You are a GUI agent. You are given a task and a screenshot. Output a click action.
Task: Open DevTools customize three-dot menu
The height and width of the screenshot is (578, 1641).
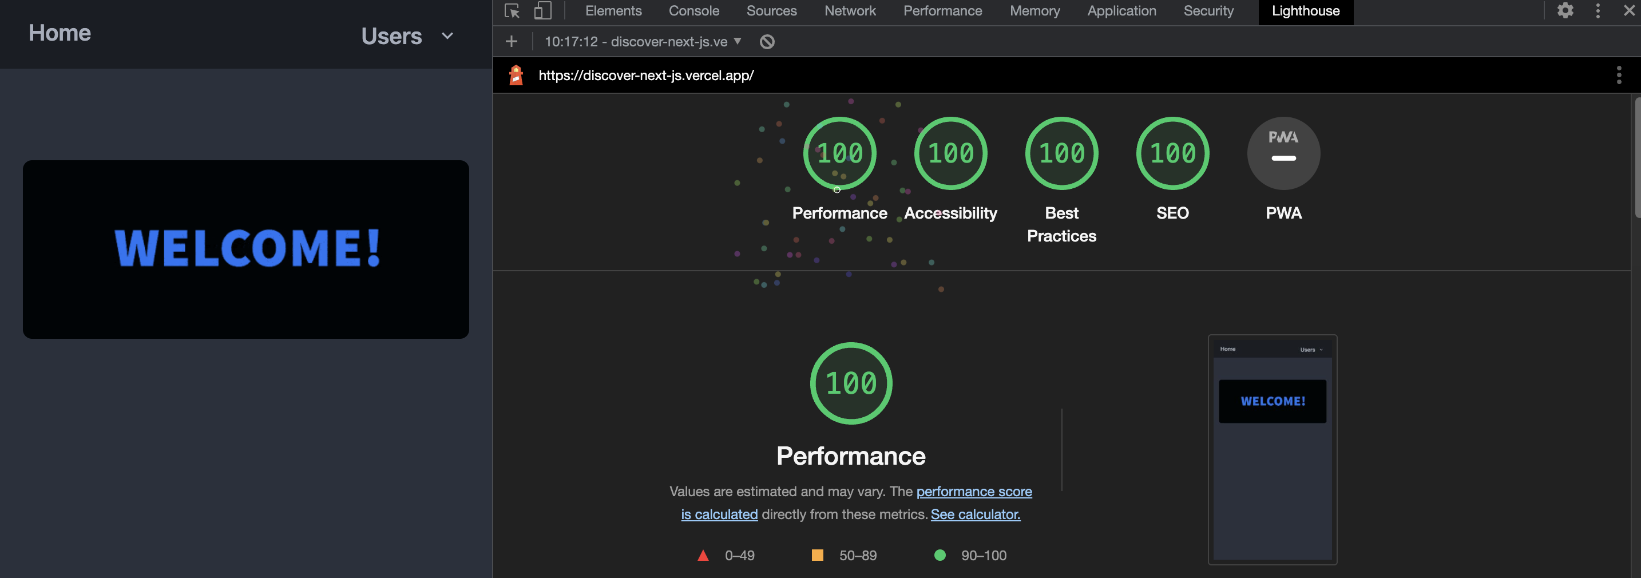point(1598,11)
